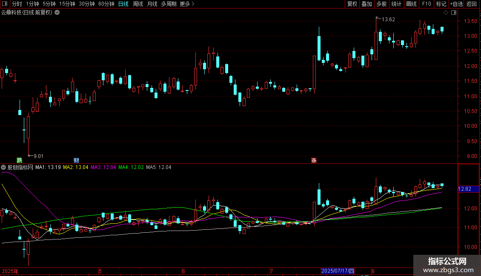Click the 复权 button
481x276 pixels.
click(x=352, y=4)
